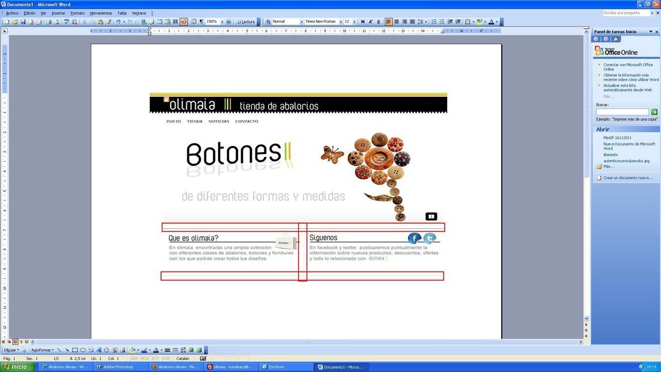The height and width of the screenshot is (372, 661).
Task: Click Conectar con Microsoft Office Online link
Action: click(x=628, y=67)
